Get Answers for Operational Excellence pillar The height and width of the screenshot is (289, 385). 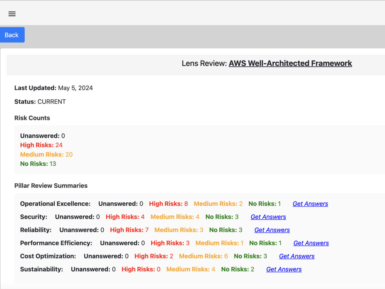tap(310, 203)
